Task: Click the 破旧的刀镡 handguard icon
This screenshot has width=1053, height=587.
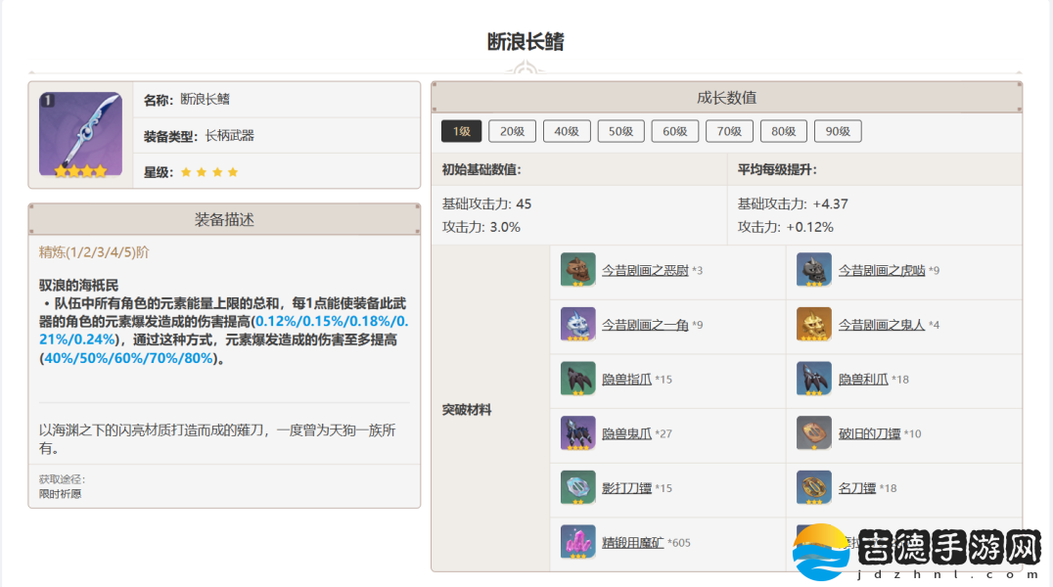Action: 814,433
